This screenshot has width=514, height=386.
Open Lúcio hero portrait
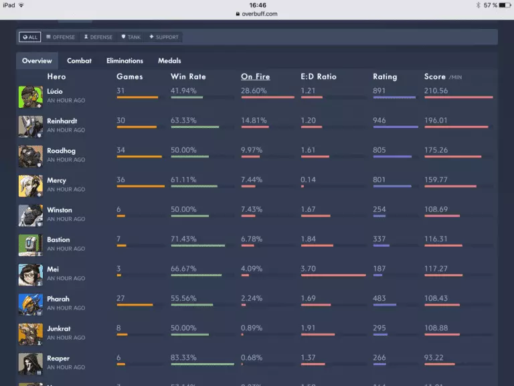[31, 97]
